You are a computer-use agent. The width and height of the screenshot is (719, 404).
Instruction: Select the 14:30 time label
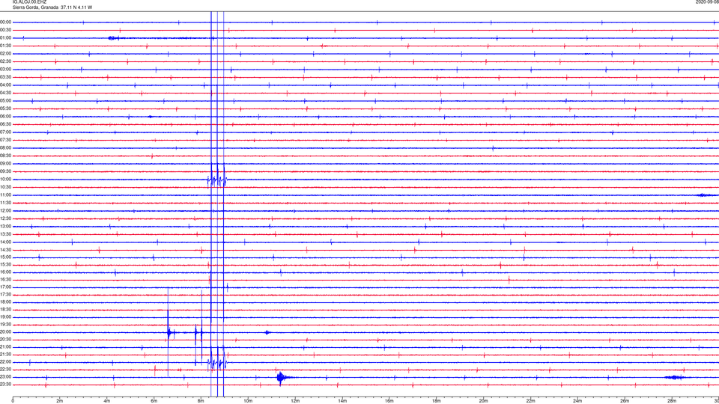point(6,250)
